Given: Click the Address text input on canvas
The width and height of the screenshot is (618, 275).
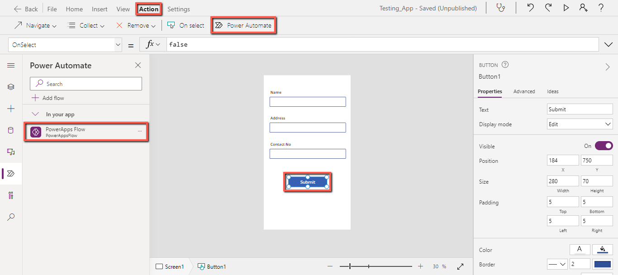Looking at the screenshot, I should pos(308,128).
